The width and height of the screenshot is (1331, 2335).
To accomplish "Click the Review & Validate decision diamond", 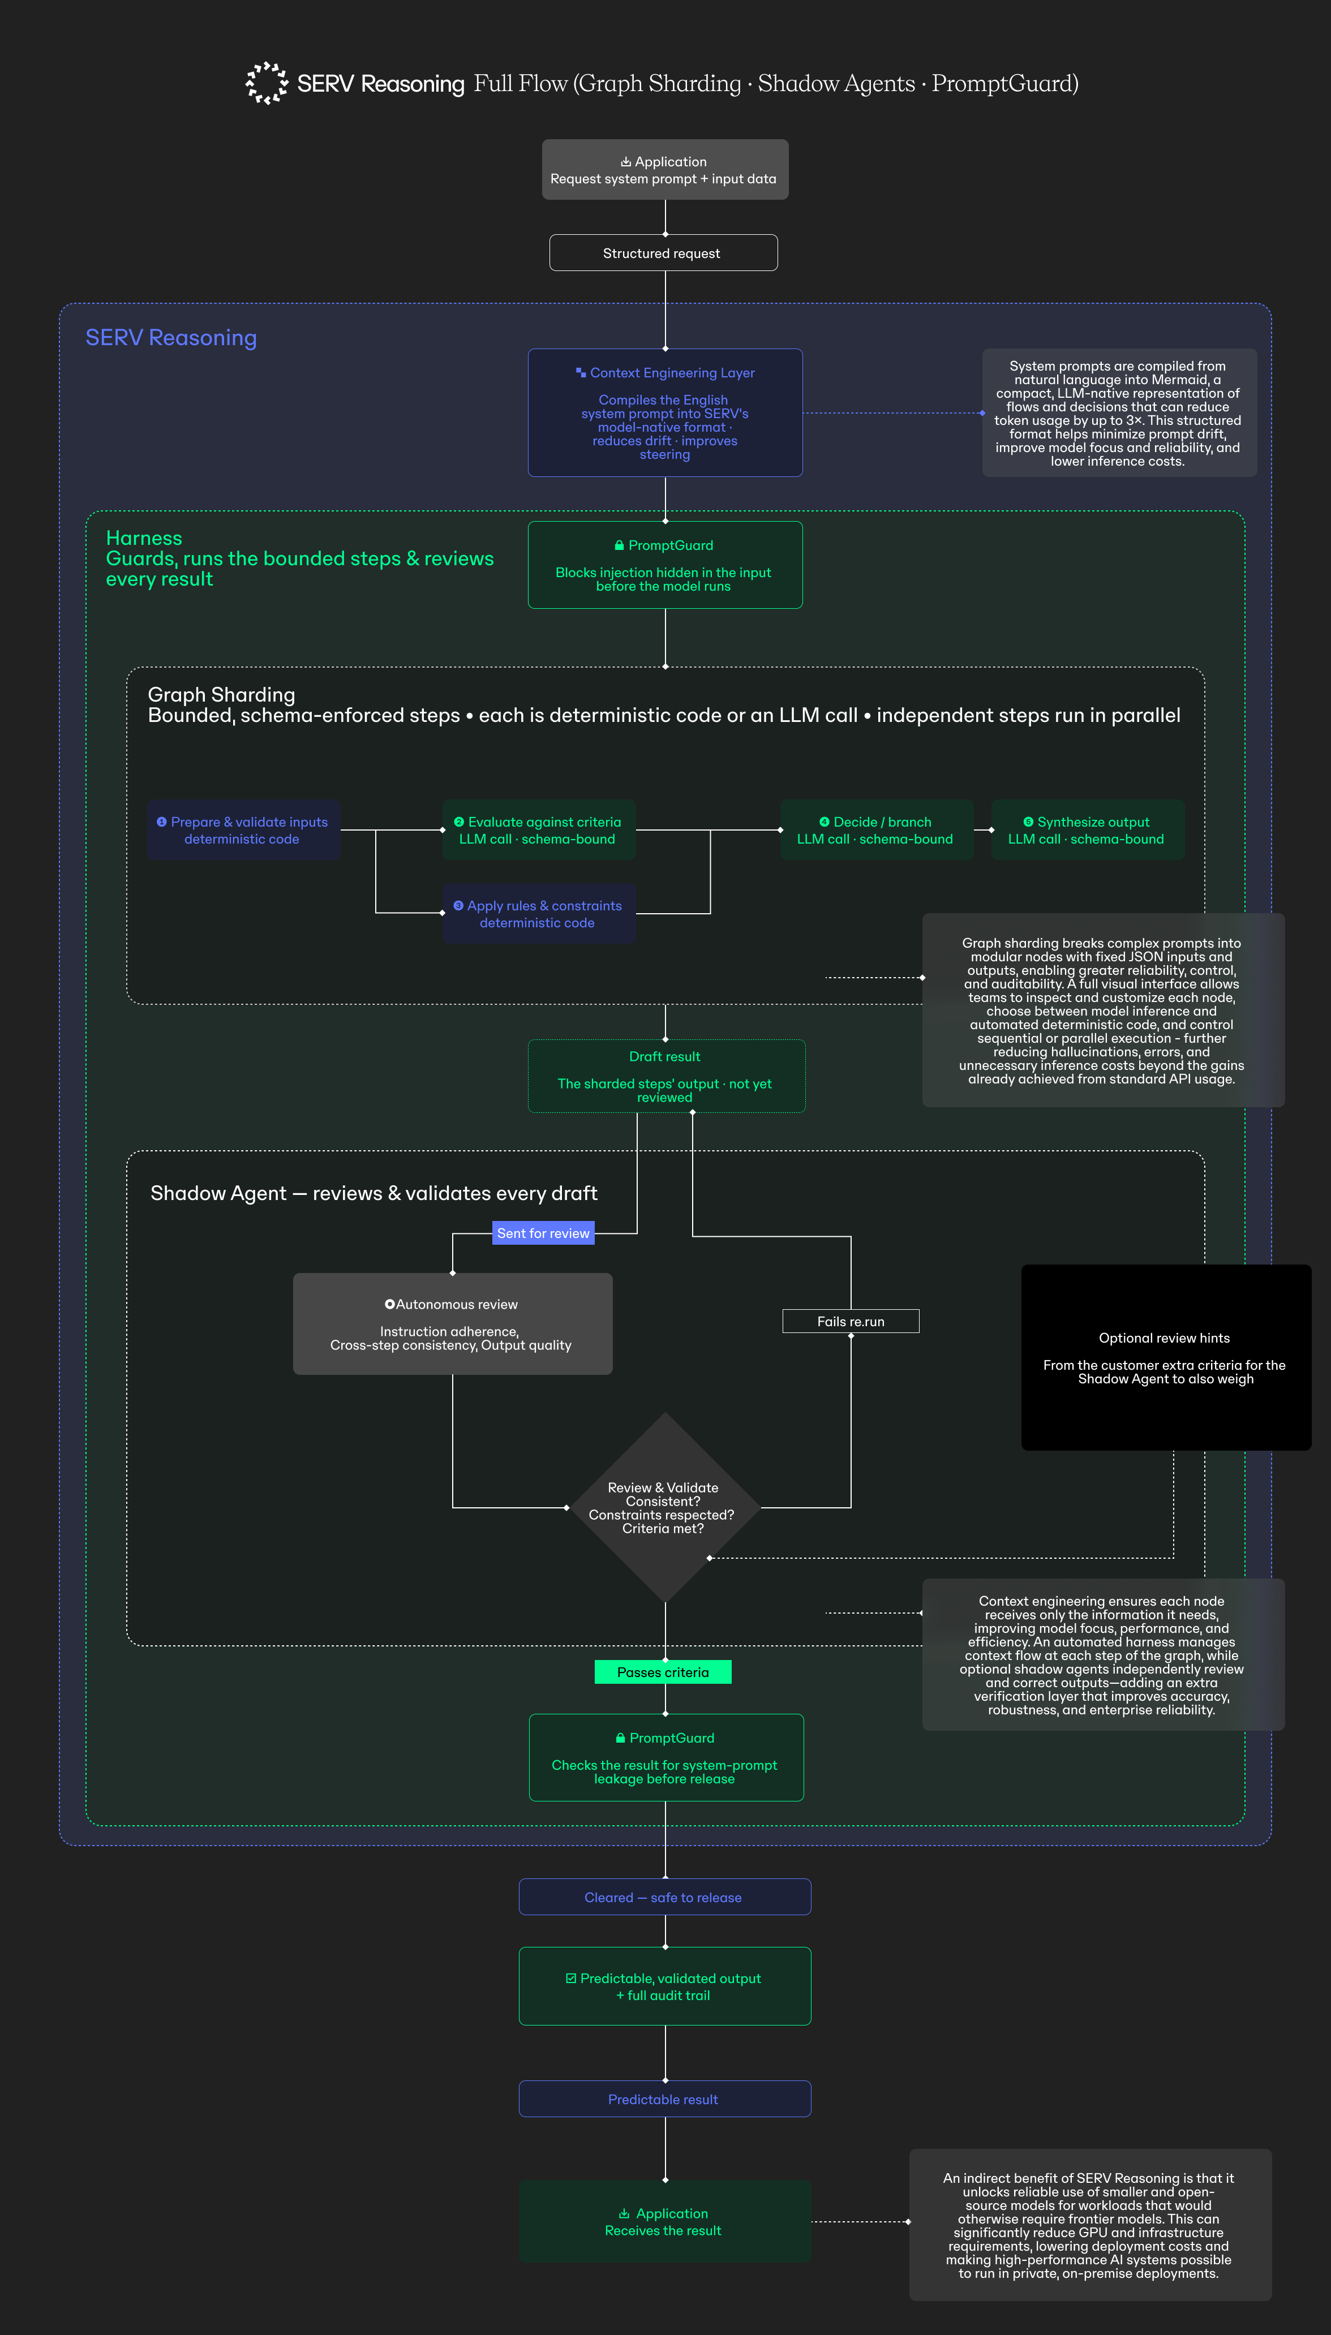I will 665,1508.
